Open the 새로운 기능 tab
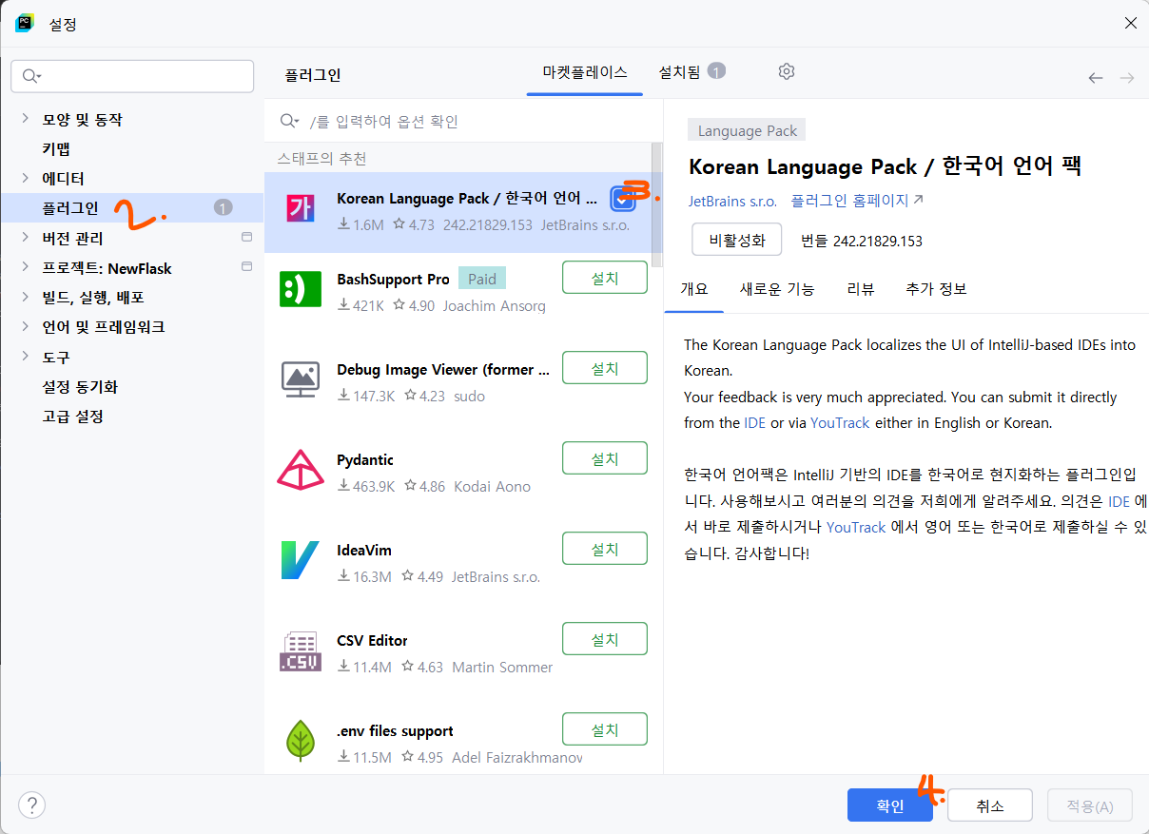Image resolution: width=1149 pixels, height=834 pixels. click(777, 289)
